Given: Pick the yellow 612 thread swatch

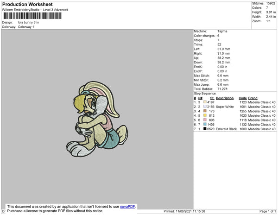Looking at the screenshot, I should click(x=205, y=115).
